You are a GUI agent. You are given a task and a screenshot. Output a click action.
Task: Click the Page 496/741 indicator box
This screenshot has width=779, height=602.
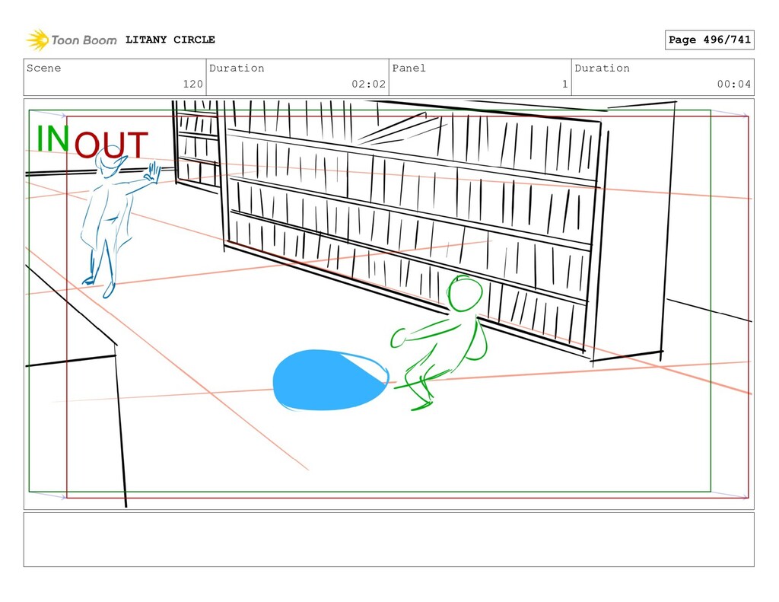pos(709,40)
